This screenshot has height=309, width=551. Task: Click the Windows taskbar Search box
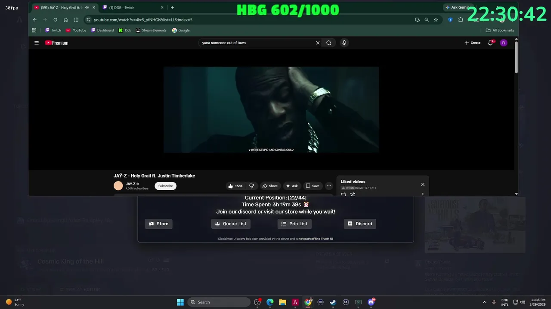(x=220, y=302)
